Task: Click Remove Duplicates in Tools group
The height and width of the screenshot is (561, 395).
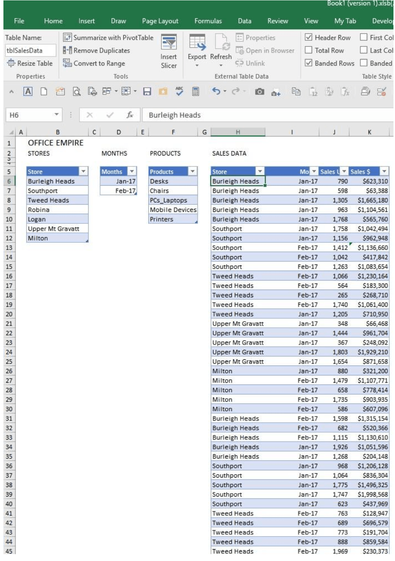Action: click(97, 50)
